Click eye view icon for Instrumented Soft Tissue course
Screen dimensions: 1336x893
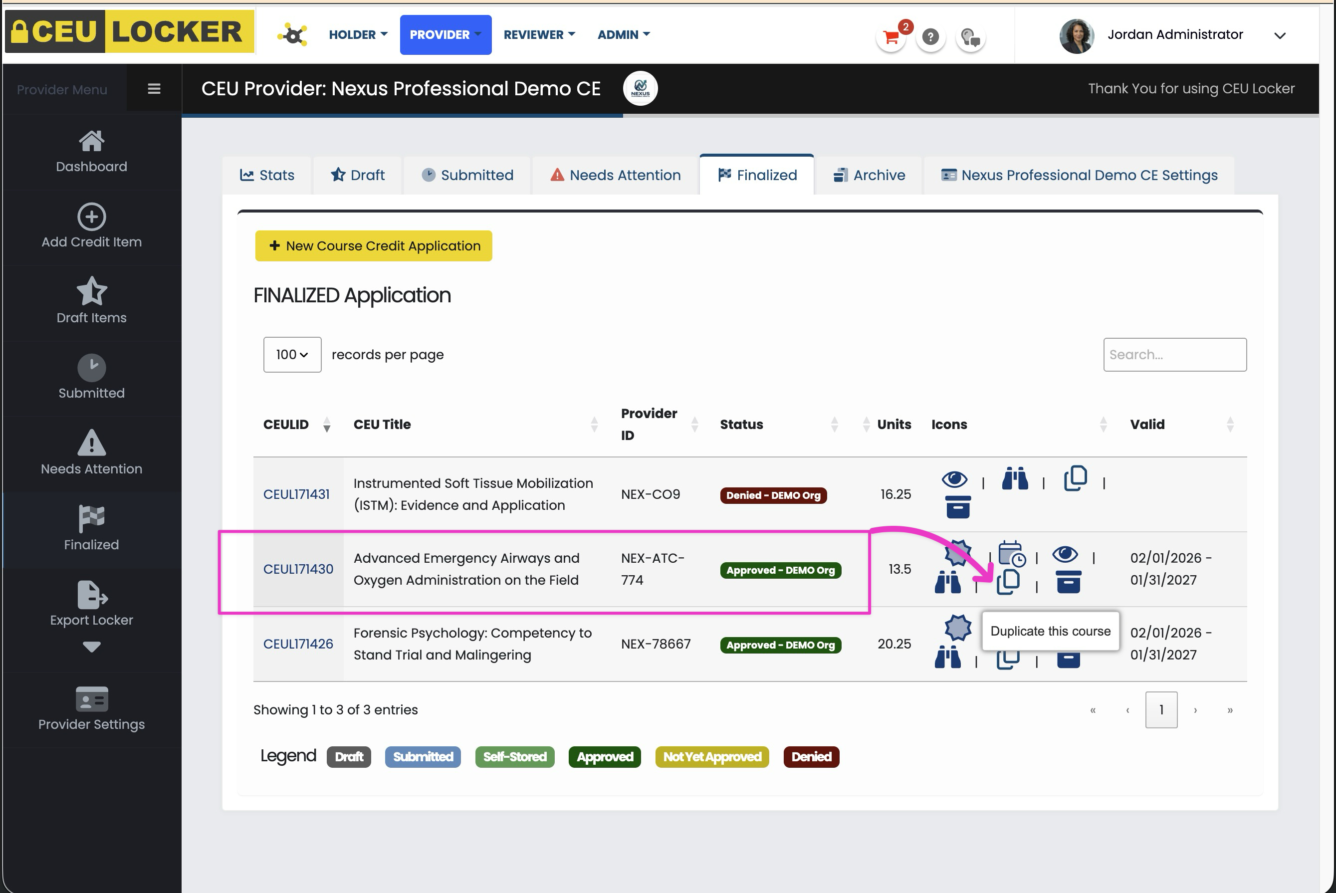954,479
